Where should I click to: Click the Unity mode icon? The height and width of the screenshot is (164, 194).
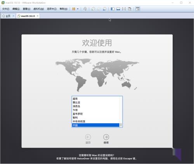pyautogui.click(x=130, y=9)
